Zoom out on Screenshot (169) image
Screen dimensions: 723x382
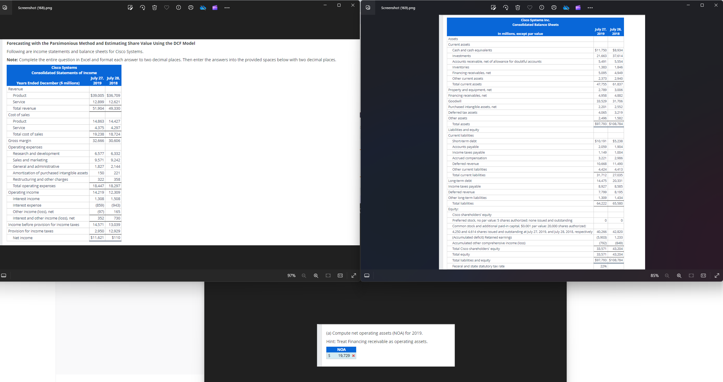pos(667,275)
